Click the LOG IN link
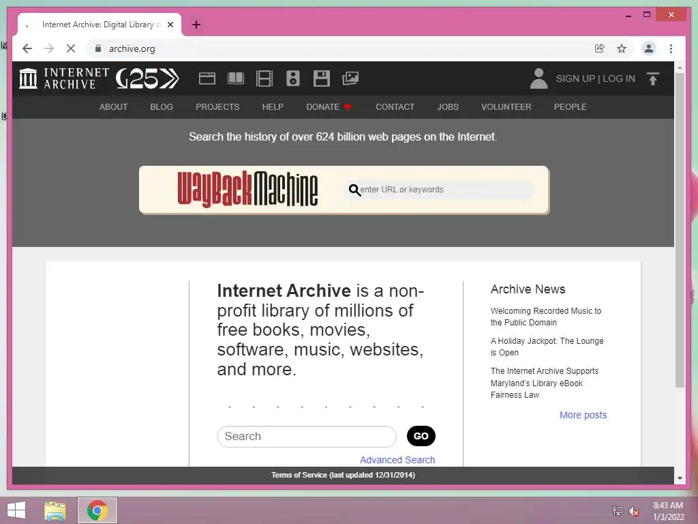 (x=619, y=78)
